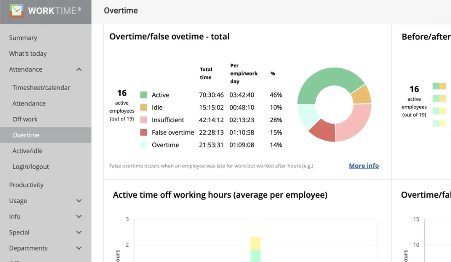Click the red False overtime legend swatch
Image resolution: width=451 pixels, height=262 pixels.
(x=144, y=132)
